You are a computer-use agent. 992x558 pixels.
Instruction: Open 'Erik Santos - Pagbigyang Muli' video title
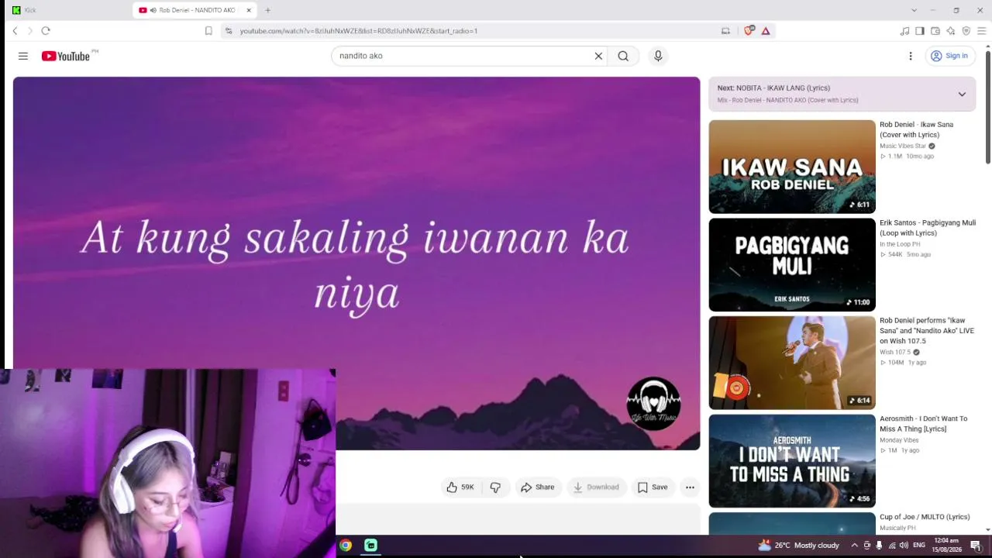coord(928,228)
